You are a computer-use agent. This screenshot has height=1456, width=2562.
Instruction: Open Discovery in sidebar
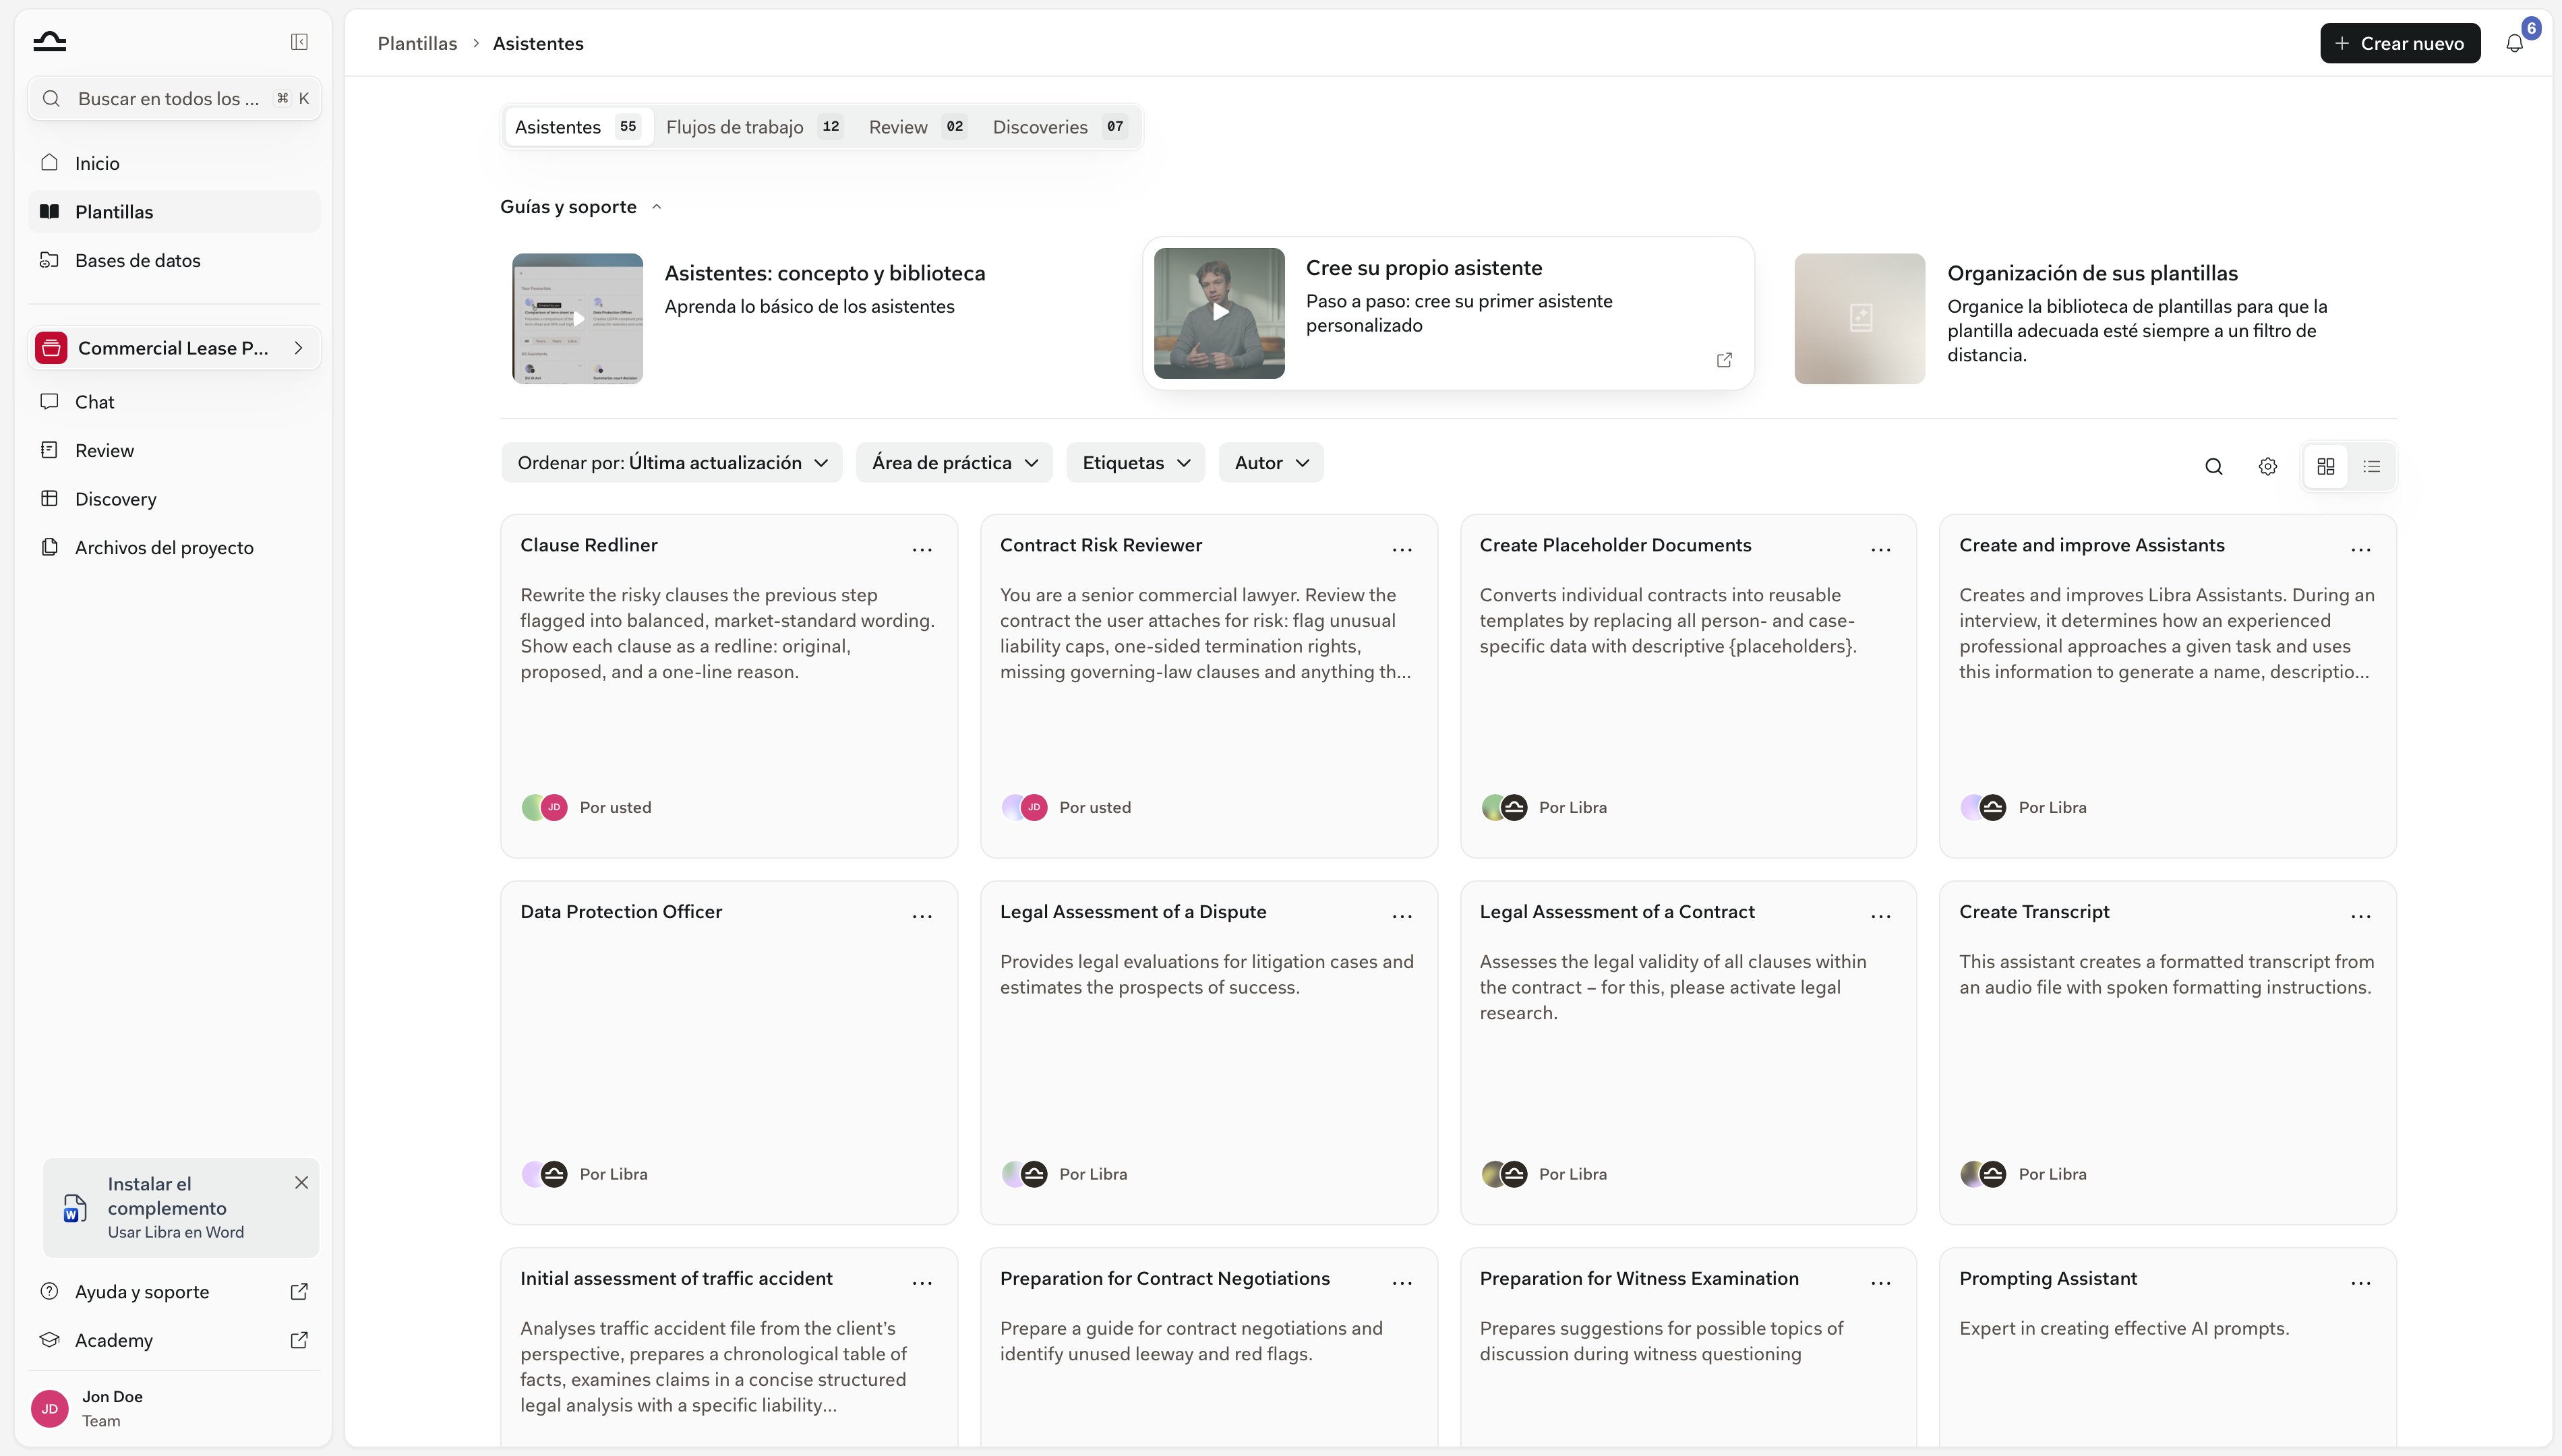(x=175, y=499)
